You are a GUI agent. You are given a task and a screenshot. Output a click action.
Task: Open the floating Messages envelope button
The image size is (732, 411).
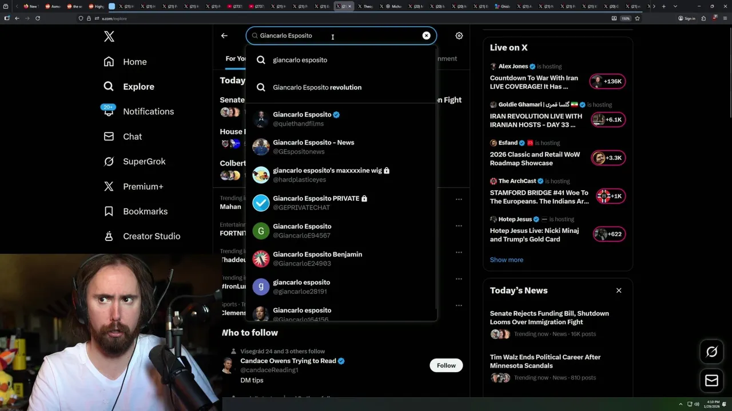coord(712,380)
